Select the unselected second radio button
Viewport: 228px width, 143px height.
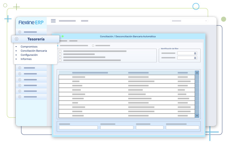93,45
